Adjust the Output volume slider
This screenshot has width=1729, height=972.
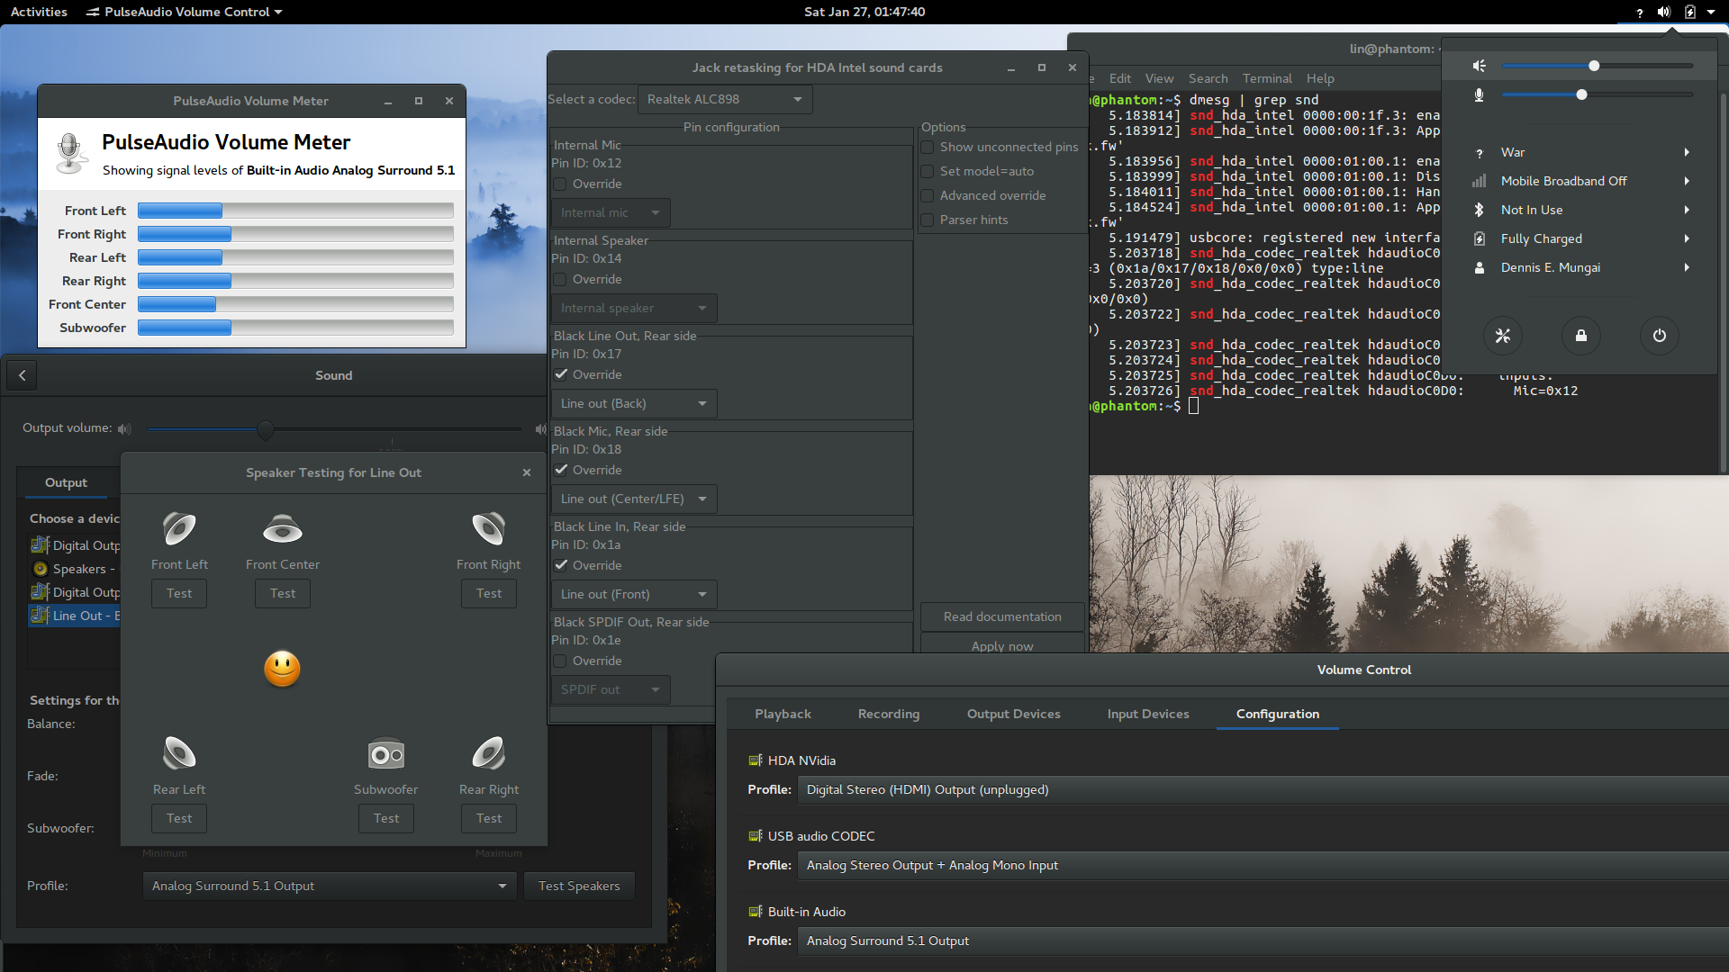pos(265,429)
